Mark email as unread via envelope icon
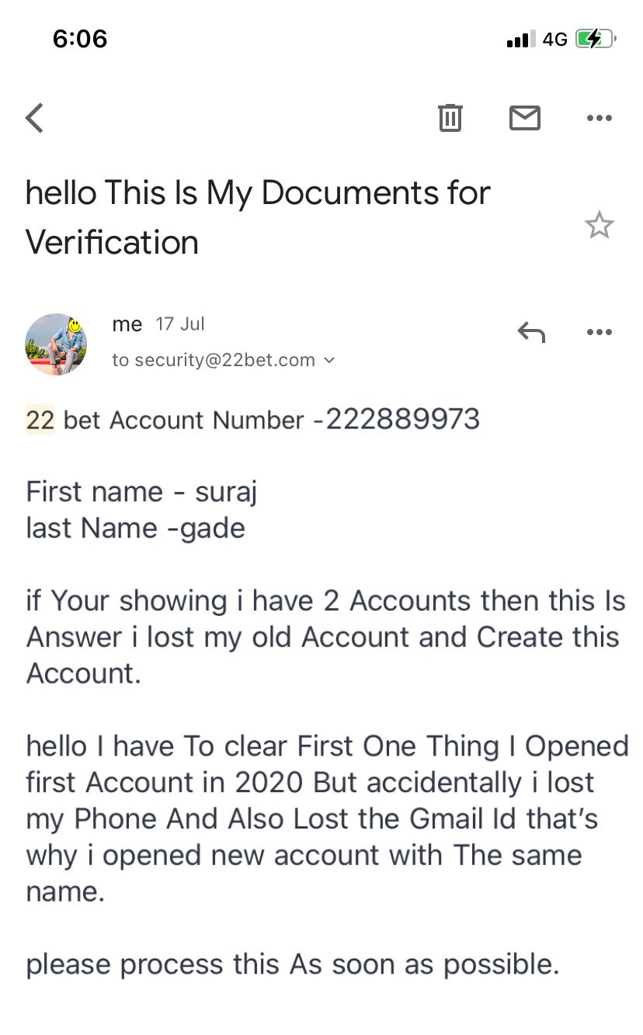This screenshot has height=1035, width=643. pyautogui.click(x=524, y=118)
